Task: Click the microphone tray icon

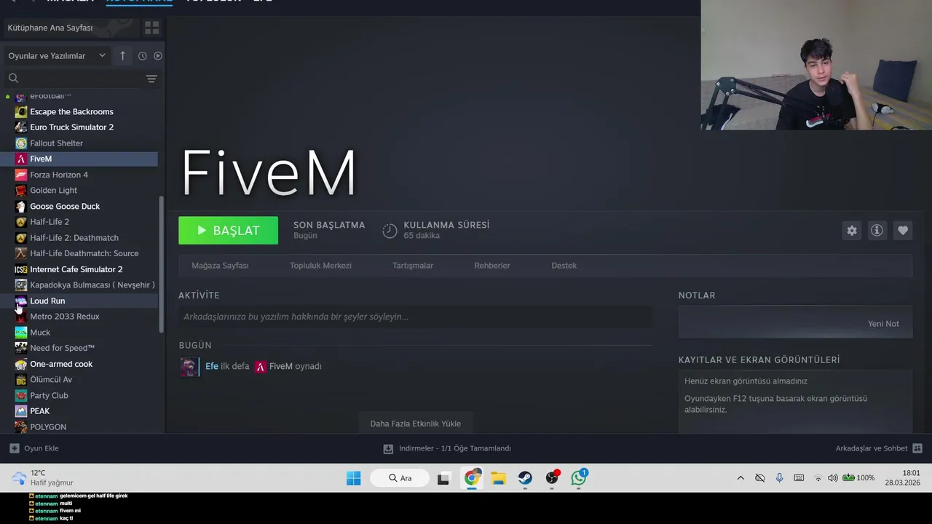Action: tap(779, 478)
